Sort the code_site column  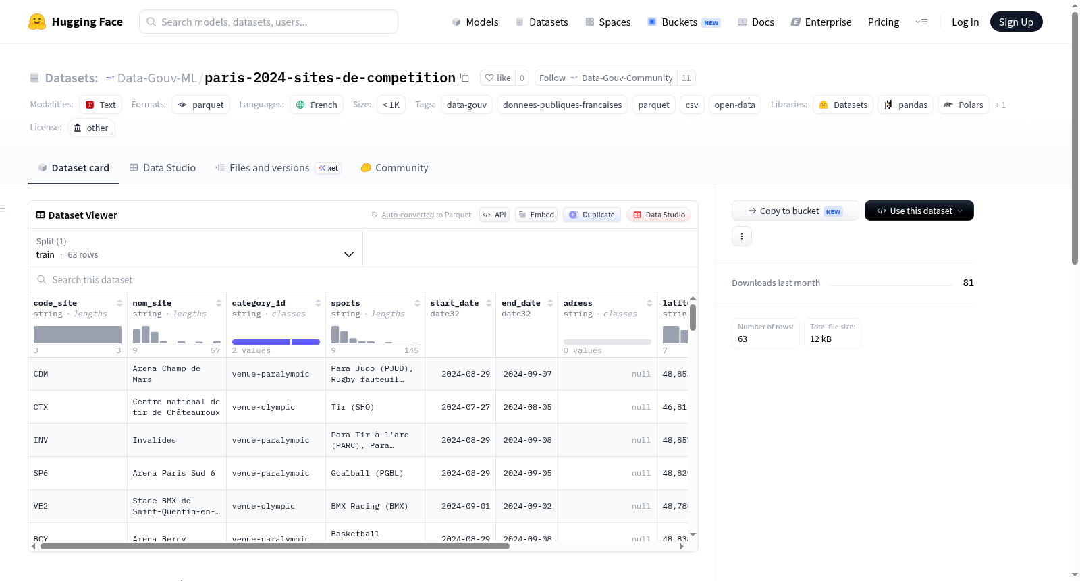tap(119, 303)
